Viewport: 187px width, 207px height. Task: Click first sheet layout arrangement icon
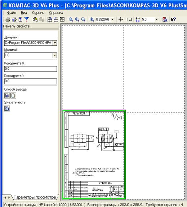[50, 19]
